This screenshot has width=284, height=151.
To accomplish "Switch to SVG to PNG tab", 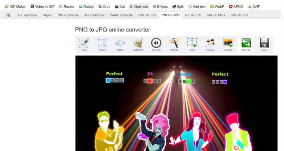I will [x=216, y=15].
